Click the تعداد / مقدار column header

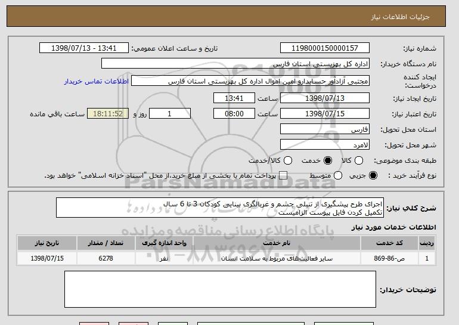106,243
